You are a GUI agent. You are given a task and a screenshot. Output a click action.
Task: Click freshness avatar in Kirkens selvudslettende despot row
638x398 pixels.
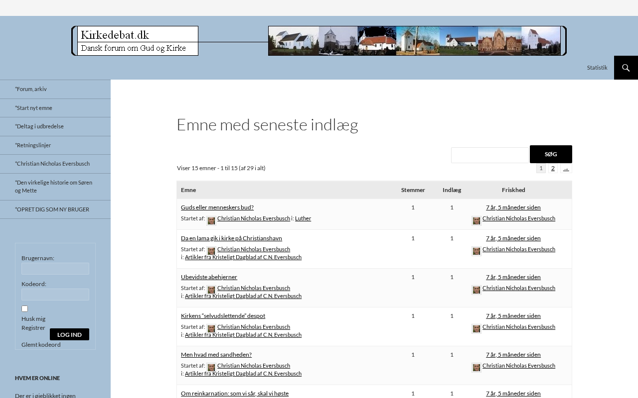[477, 329]
